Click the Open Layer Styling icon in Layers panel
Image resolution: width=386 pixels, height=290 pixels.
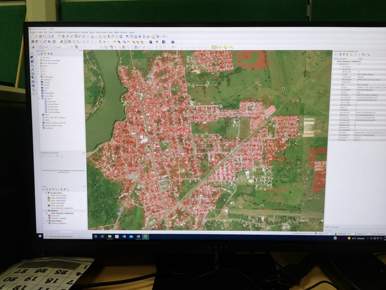[43, 189]
